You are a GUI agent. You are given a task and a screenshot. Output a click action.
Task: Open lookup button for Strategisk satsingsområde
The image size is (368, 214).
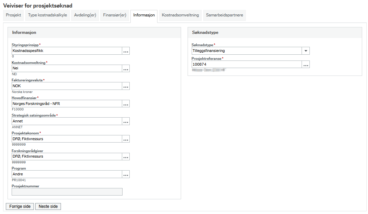click(126, 121)
